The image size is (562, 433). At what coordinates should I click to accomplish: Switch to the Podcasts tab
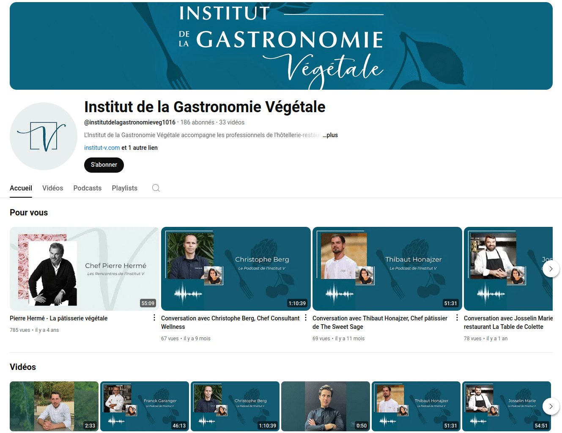88,188
